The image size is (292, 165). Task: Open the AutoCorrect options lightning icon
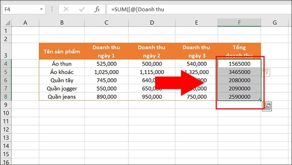click(266, 72)
